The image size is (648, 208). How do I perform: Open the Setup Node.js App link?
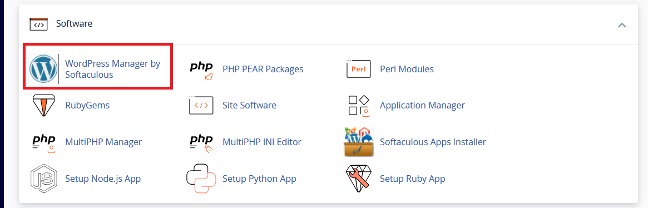[x=103, y=179]
